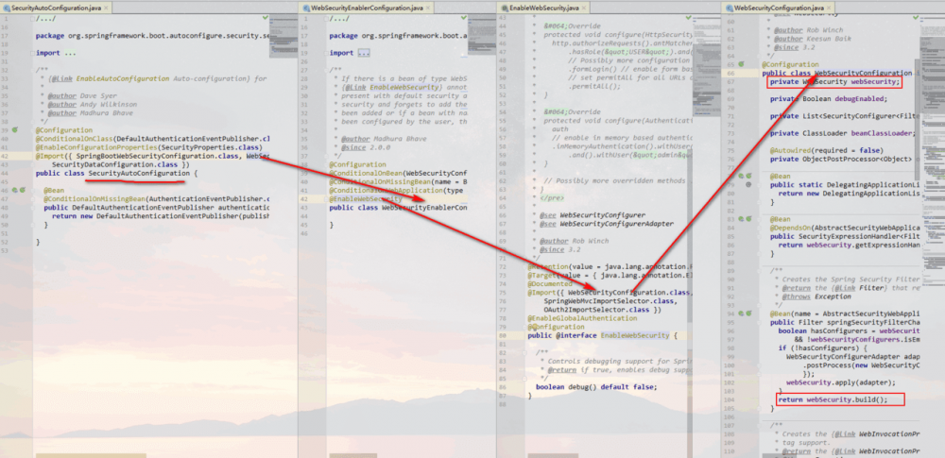Click 'private ClassLoader beanClassLoader;' line

843,133
